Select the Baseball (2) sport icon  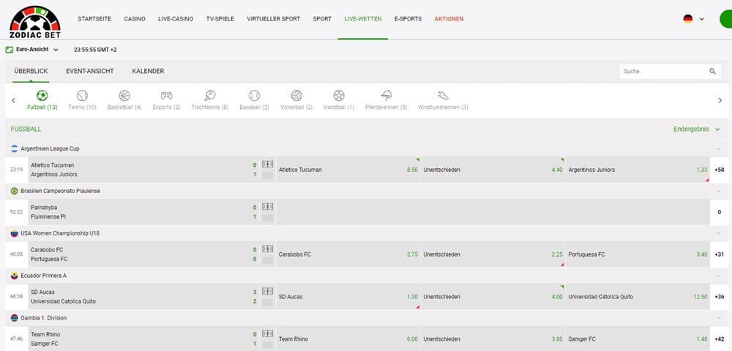click(254, 96)
